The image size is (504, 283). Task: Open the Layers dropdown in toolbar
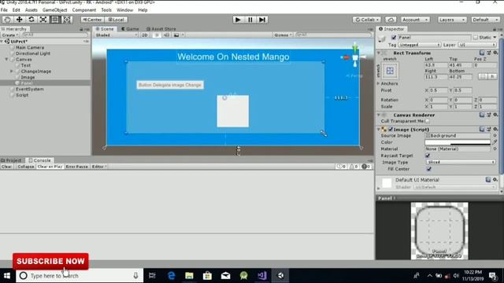pos(452,20)
